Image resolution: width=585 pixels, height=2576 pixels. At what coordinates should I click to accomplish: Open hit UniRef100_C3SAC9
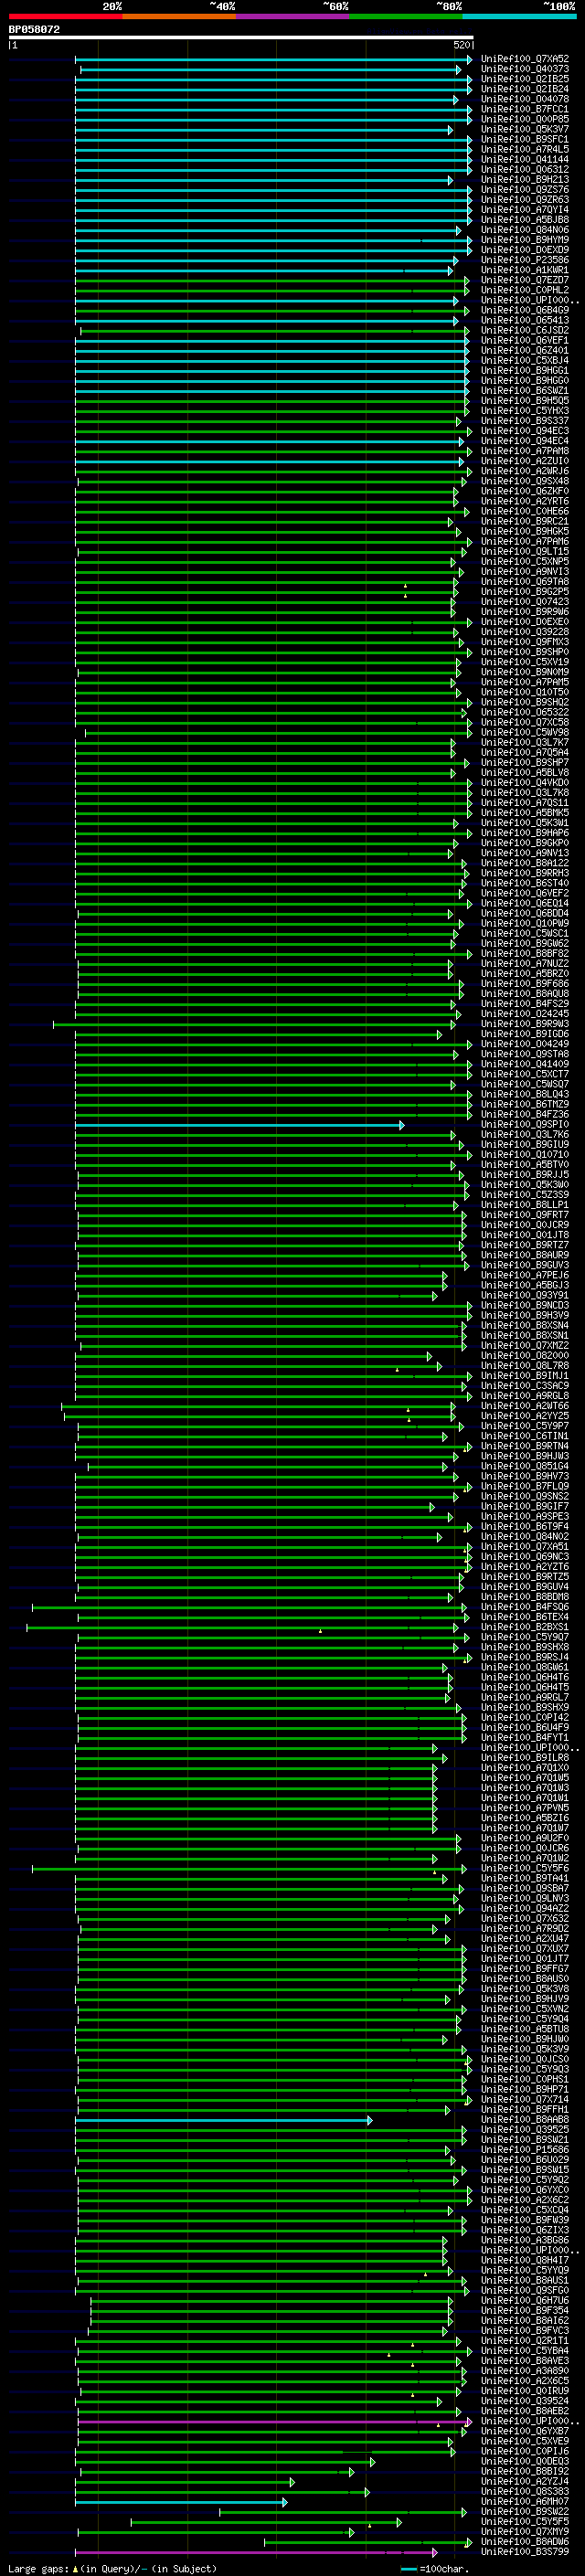[x=525, y=1385]
